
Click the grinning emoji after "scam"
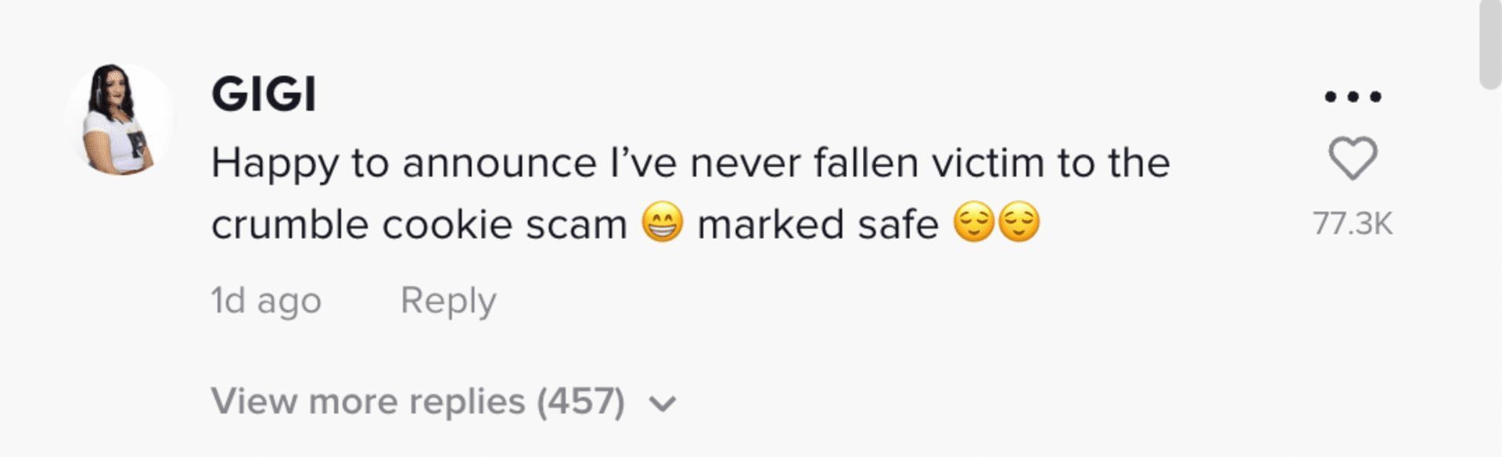click(663, 223)
